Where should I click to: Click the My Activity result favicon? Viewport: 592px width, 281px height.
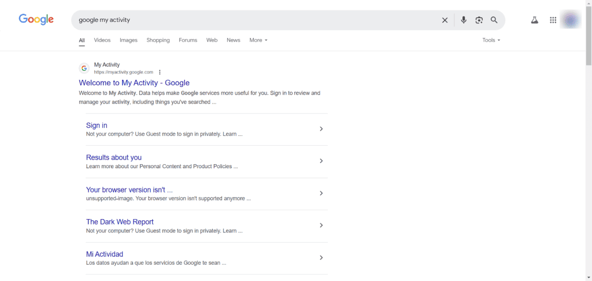pyautogui.click(x=84, y=68)
